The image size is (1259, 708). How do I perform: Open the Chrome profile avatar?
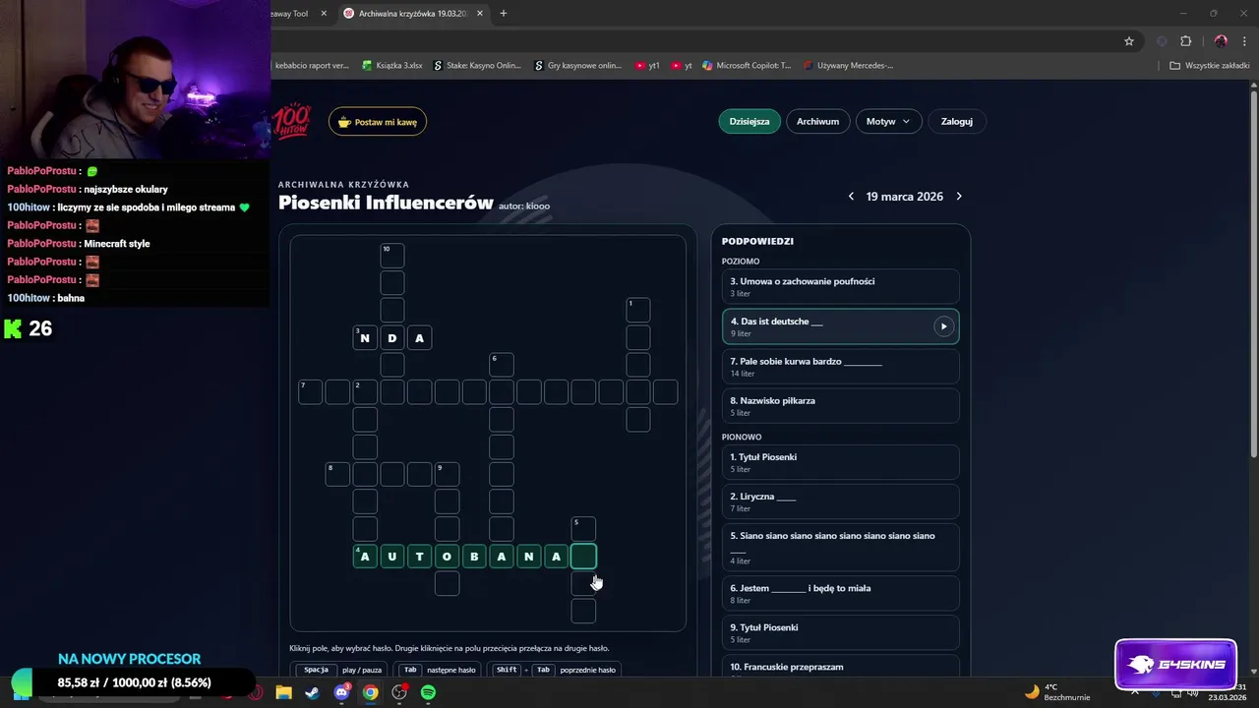[1221, 41]
